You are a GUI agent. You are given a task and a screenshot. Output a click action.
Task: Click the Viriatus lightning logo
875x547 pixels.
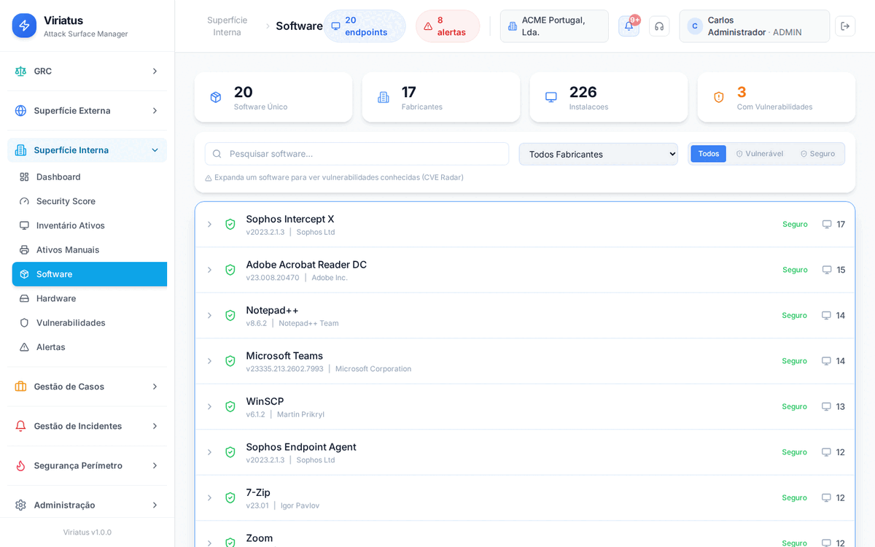pos(24,26)
